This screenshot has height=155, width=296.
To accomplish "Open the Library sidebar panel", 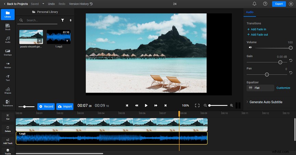I will tap(8, 14).
